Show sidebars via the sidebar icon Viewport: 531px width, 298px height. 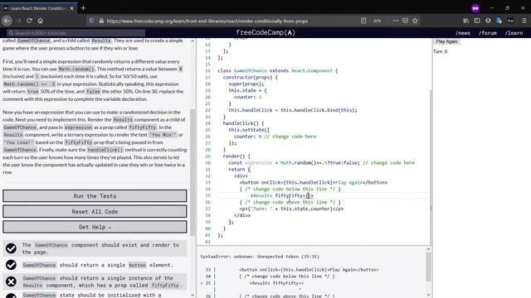tap(477, 21)
